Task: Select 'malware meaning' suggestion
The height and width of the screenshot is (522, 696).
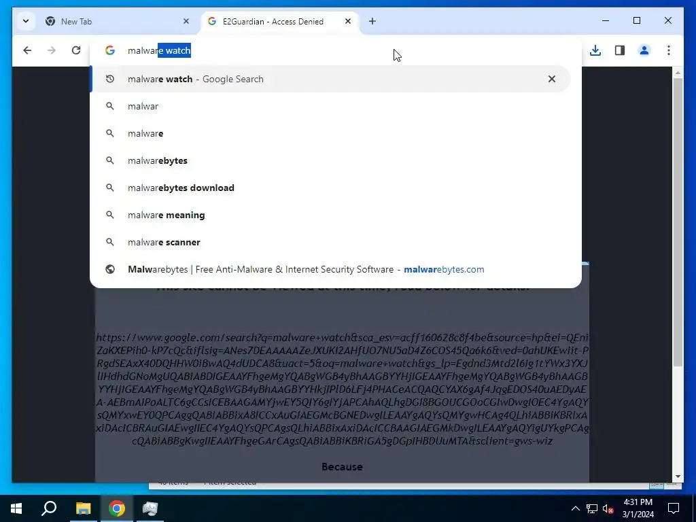Action: click(331, 215)
